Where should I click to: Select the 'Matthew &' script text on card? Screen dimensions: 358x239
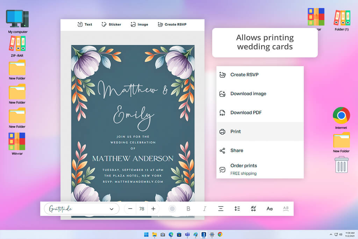click(x=133, y=89)
